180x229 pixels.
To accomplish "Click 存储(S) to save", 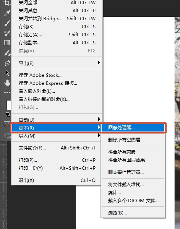I will click(57, 27).
